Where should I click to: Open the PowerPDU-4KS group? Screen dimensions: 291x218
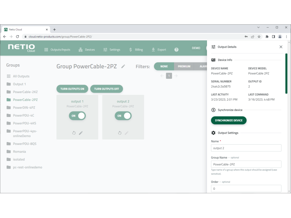[x=21, y=123]
